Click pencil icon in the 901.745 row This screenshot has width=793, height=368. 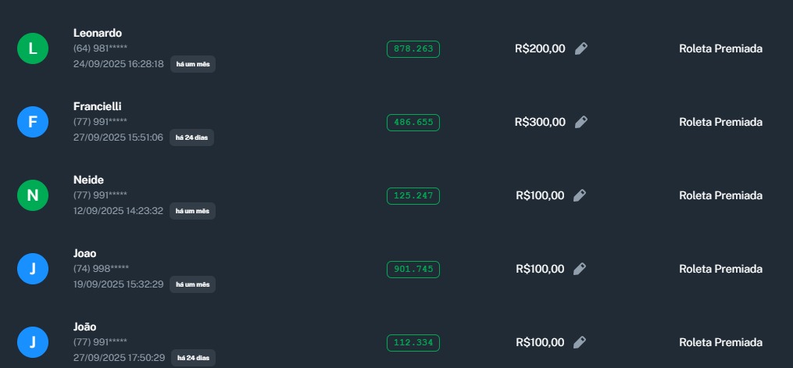point(579,269)
